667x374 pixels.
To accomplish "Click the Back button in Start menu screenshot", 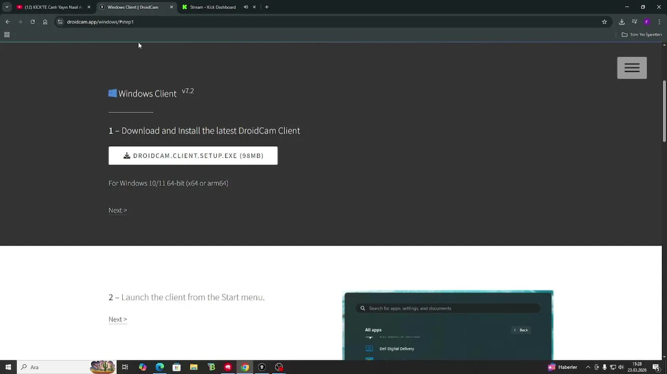I will [x=521, y=330].
